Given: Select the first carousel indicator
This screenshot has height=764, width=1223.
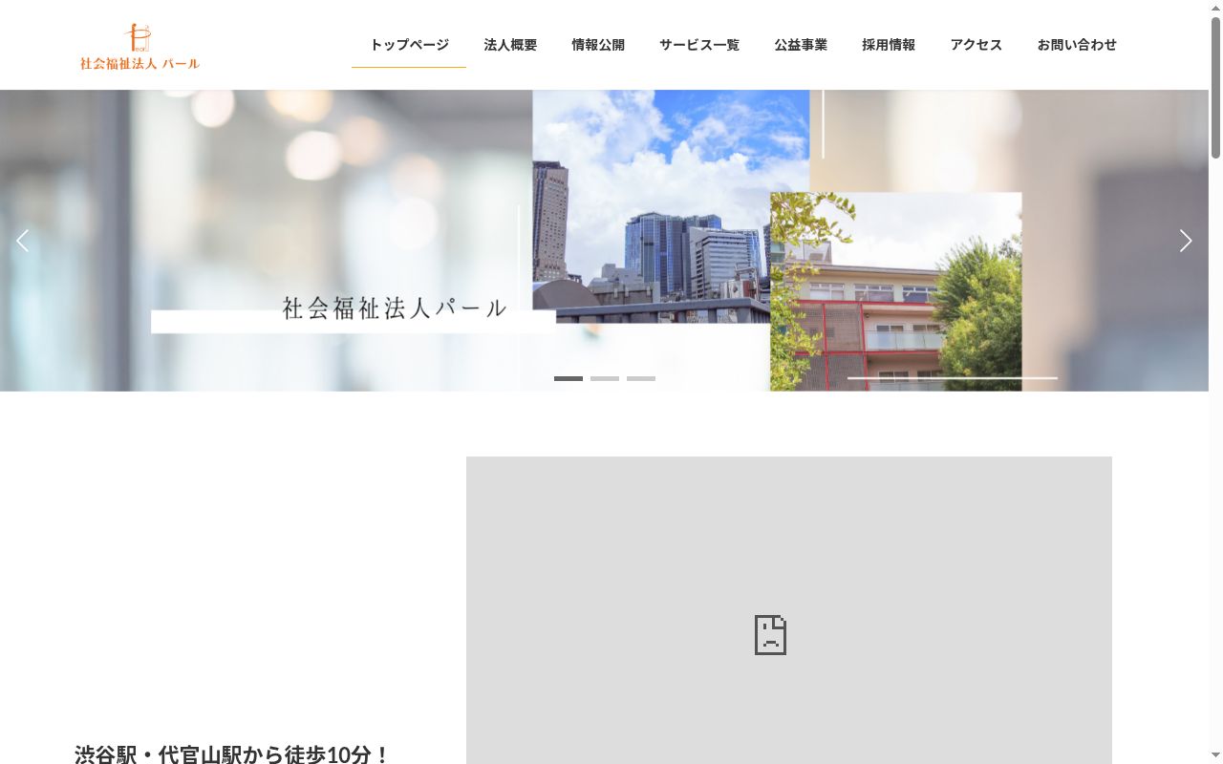Looking at the screenshot, I should coord(569,379).
